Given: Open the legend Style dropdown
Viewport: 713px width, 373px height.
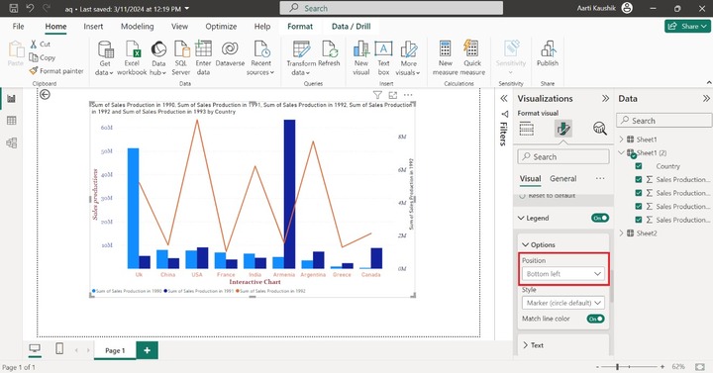Looking at the screenshot, I should (563, 303).
